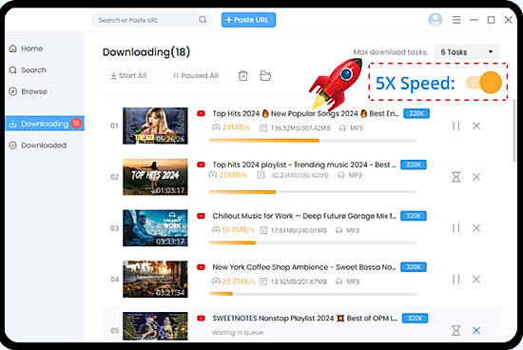Image resolution: width=523 pixels, height=350 pixels.
Task: Click progress bar of New York Coffee Shop Ambience
Action: coord(313,294)
